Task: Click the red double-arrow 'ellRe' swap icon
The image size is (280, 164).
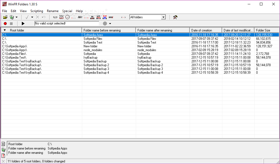Action: (x=105, y=17)
